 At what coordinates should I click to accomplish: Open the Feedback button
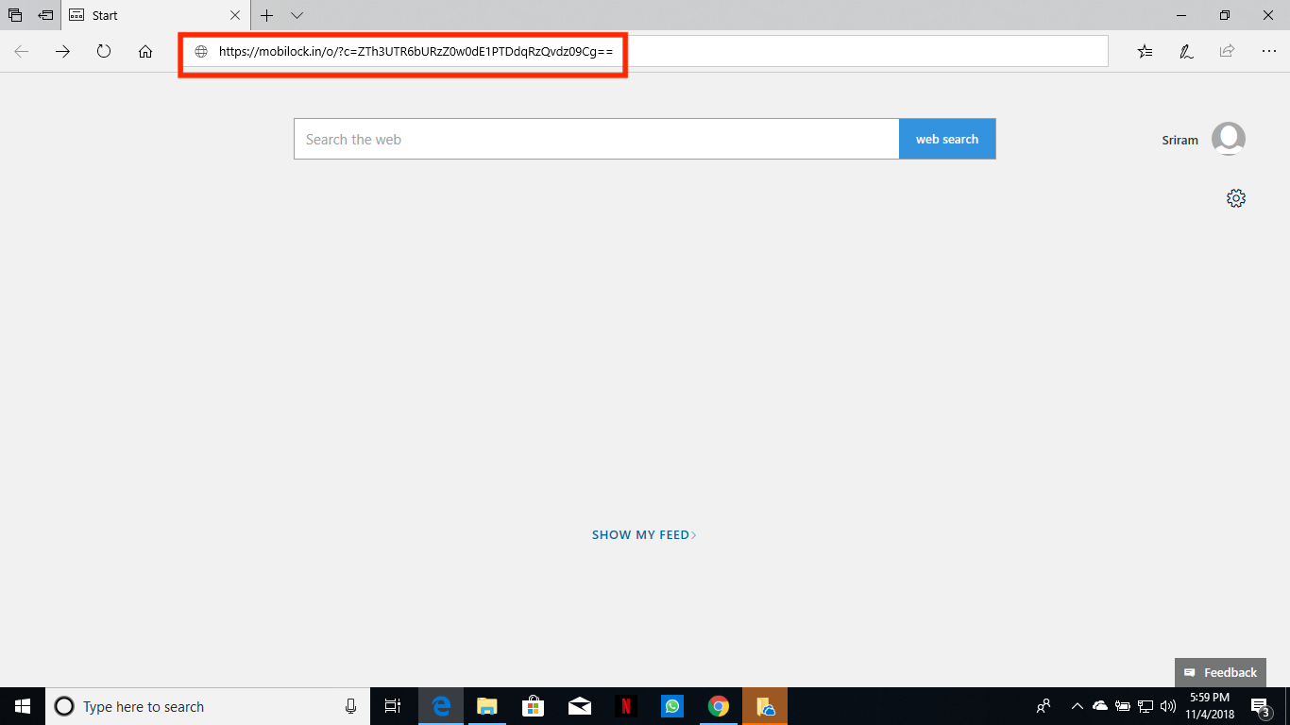click(1220, 672)
